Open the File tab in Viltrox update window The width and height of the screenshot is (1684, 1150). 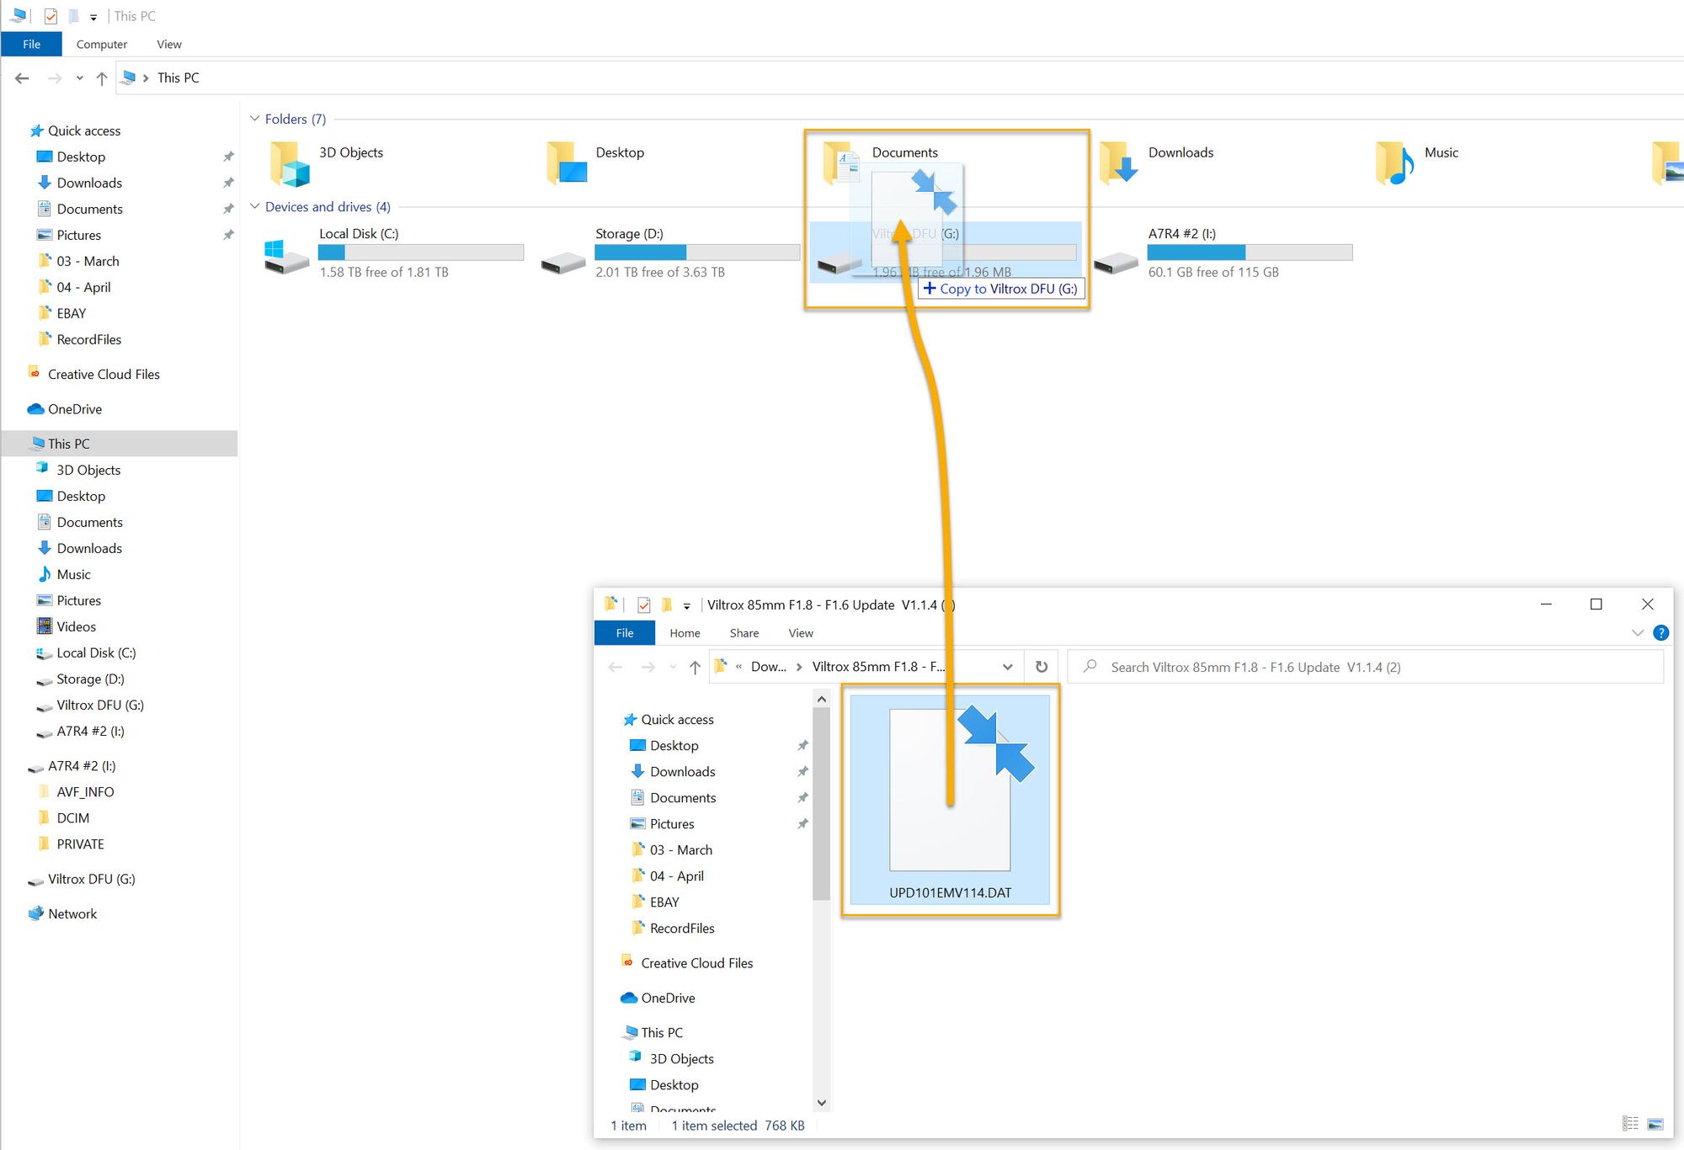click(624, 633)
